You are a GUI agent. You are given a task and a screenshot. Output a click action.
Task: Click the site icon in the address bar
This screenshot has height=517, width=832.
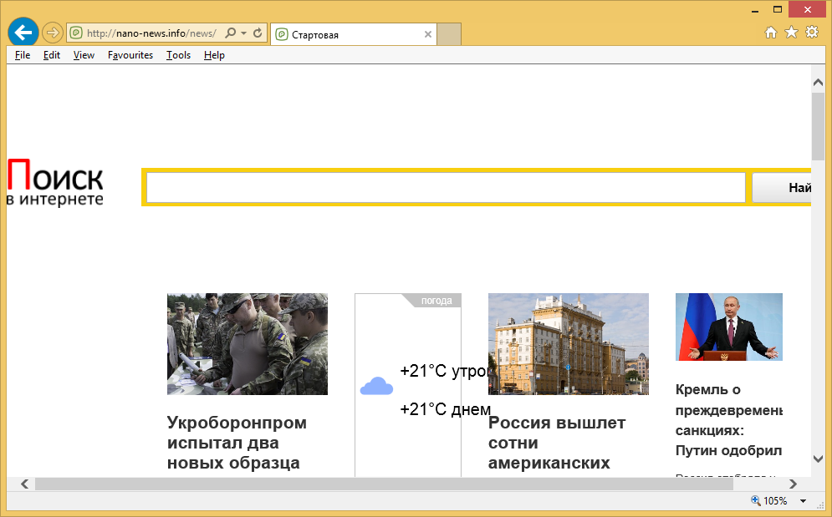pyautogui.click(x=76, y=33)
